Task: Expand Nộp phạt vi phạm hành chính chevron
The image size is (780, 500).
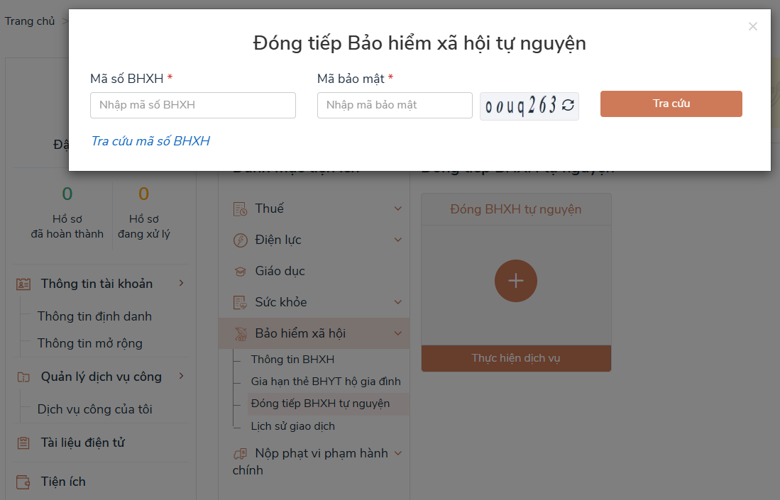Action: point(398,453)
